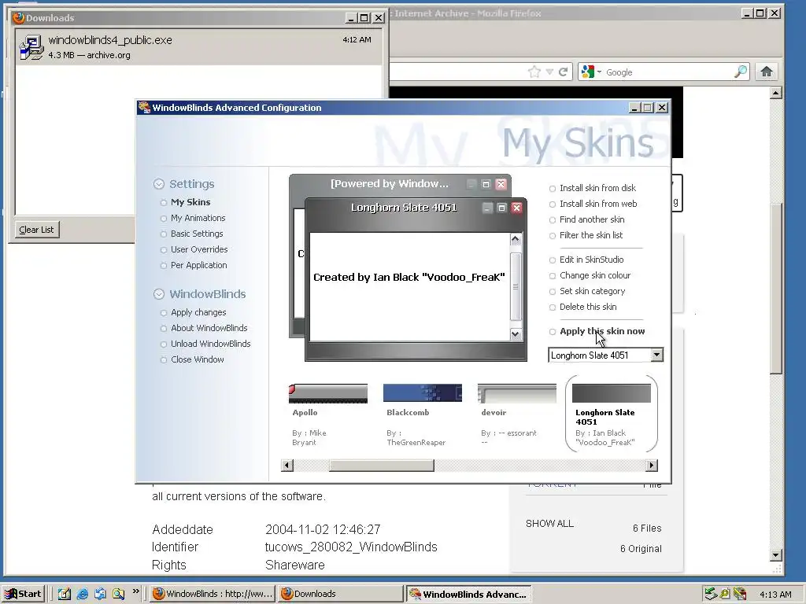Click WindowBlinds Advanced Configuration title icon
Screen dimensions: 806x604
coord(145,107)
